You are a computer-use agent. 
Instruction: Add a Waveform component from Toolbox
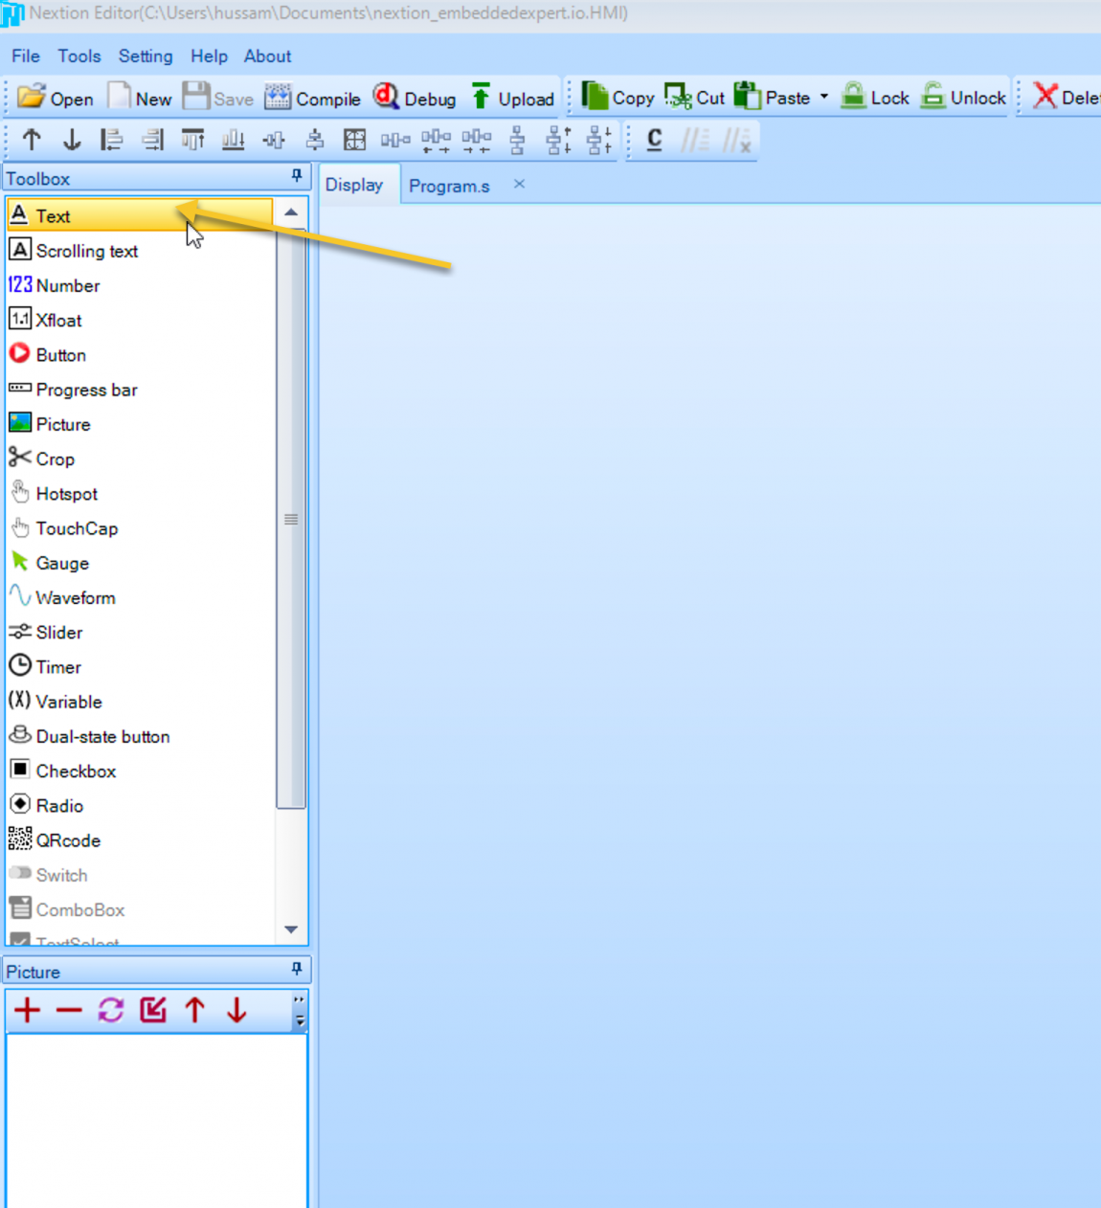pos(75,597)
